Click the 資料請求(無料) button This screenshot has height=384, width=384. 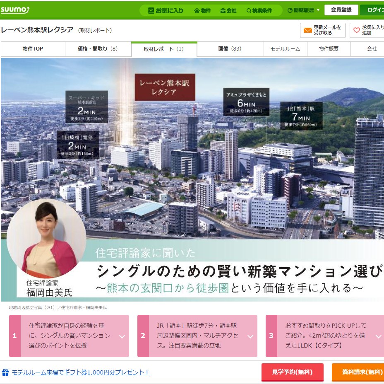click(x=358, y=372)
